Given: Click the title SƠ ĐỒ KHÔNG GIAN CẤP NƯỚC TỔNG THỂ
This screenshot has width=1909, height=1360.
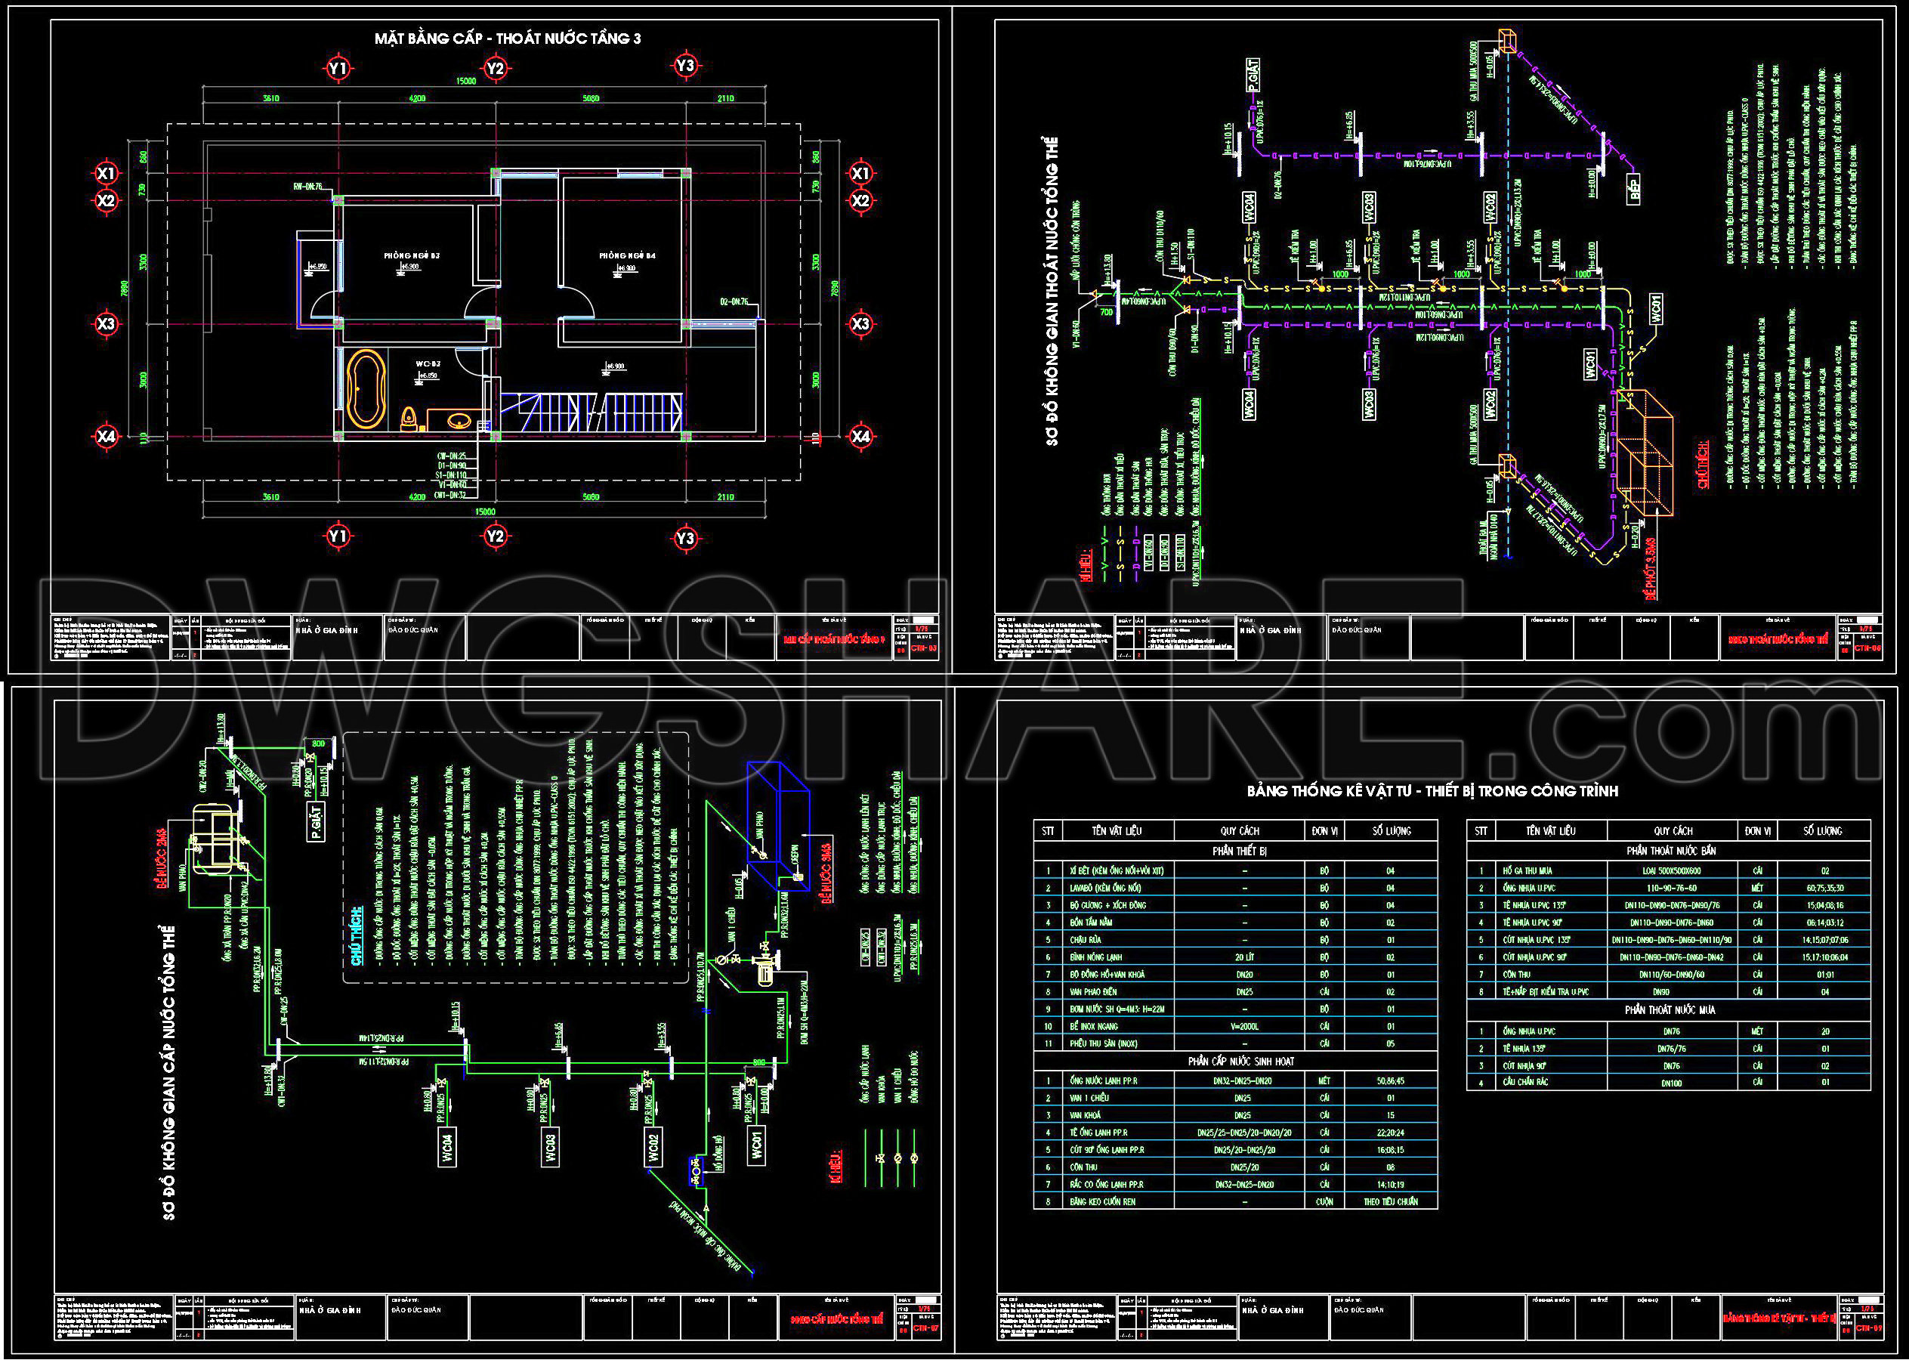Looking at the screenshot, I should pyautogui.click(x=169, y=1073).
